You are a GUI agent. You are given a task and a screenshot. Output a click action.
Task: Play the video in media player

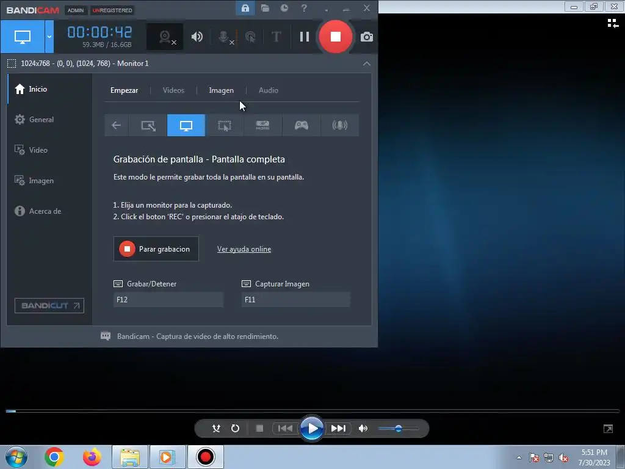coord(312,429)
